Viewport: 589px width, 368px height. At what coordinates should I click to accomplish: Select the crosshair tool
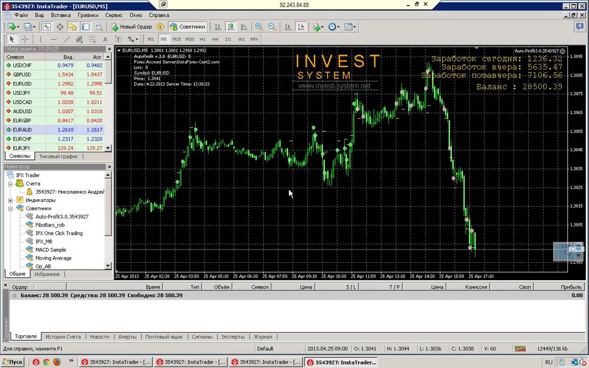tap(25, 39)
